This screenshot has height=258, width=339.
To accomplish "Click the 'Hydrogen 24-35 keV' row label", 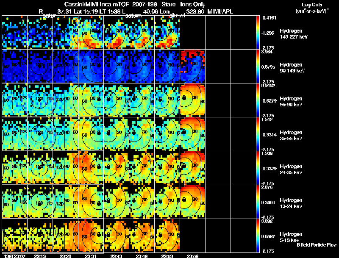I will (x=291, y=169).
